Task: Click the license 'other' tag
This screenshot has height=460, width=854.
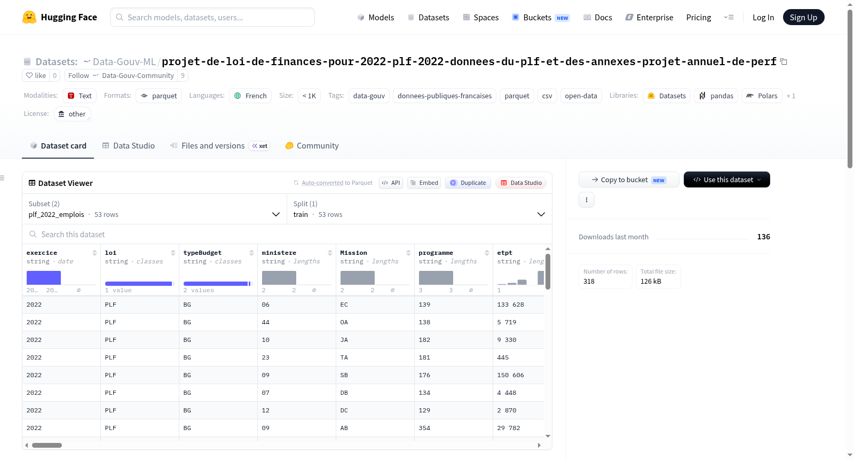Action: 72,114
